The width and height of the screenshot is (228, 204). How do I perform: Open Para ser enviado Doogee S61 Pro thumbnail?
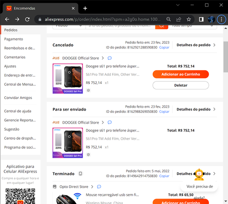coord(67,143)
